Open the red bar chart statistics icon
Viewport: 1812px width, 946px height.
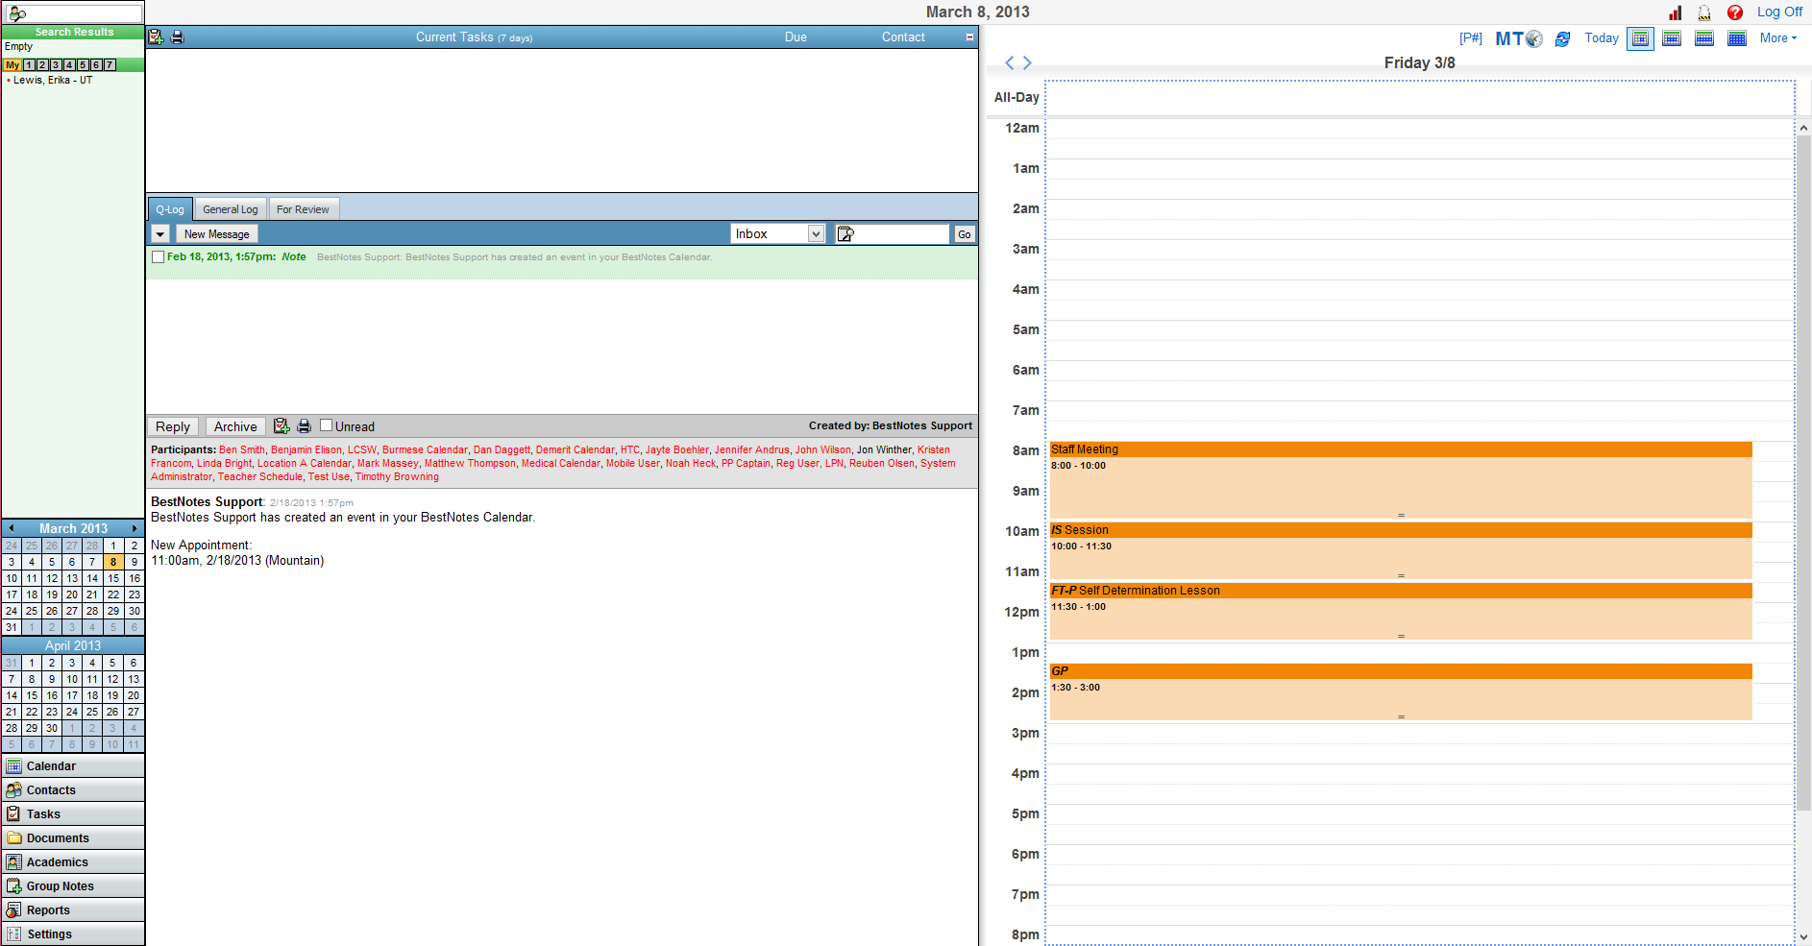[x=1676, y=12]
